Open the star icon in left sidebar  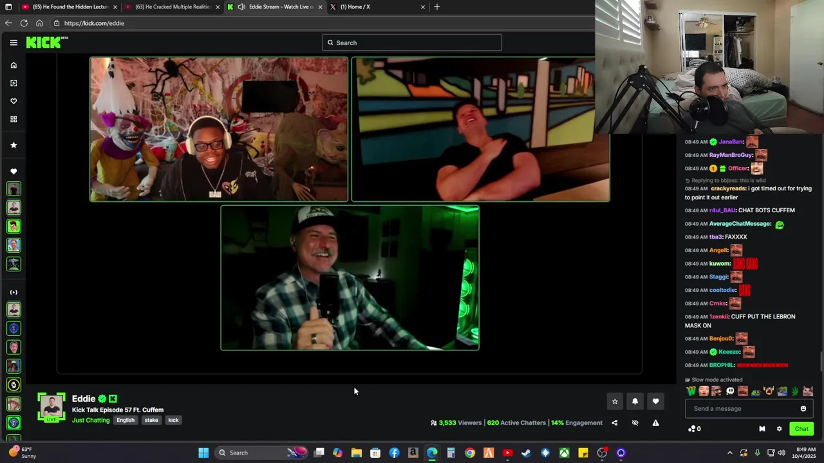point(14,145)
